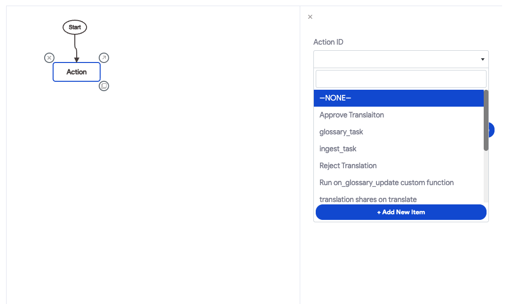Focus the dropdown search field
The image size is (511, 304).
pyautogui.click(x=401, y=79)
